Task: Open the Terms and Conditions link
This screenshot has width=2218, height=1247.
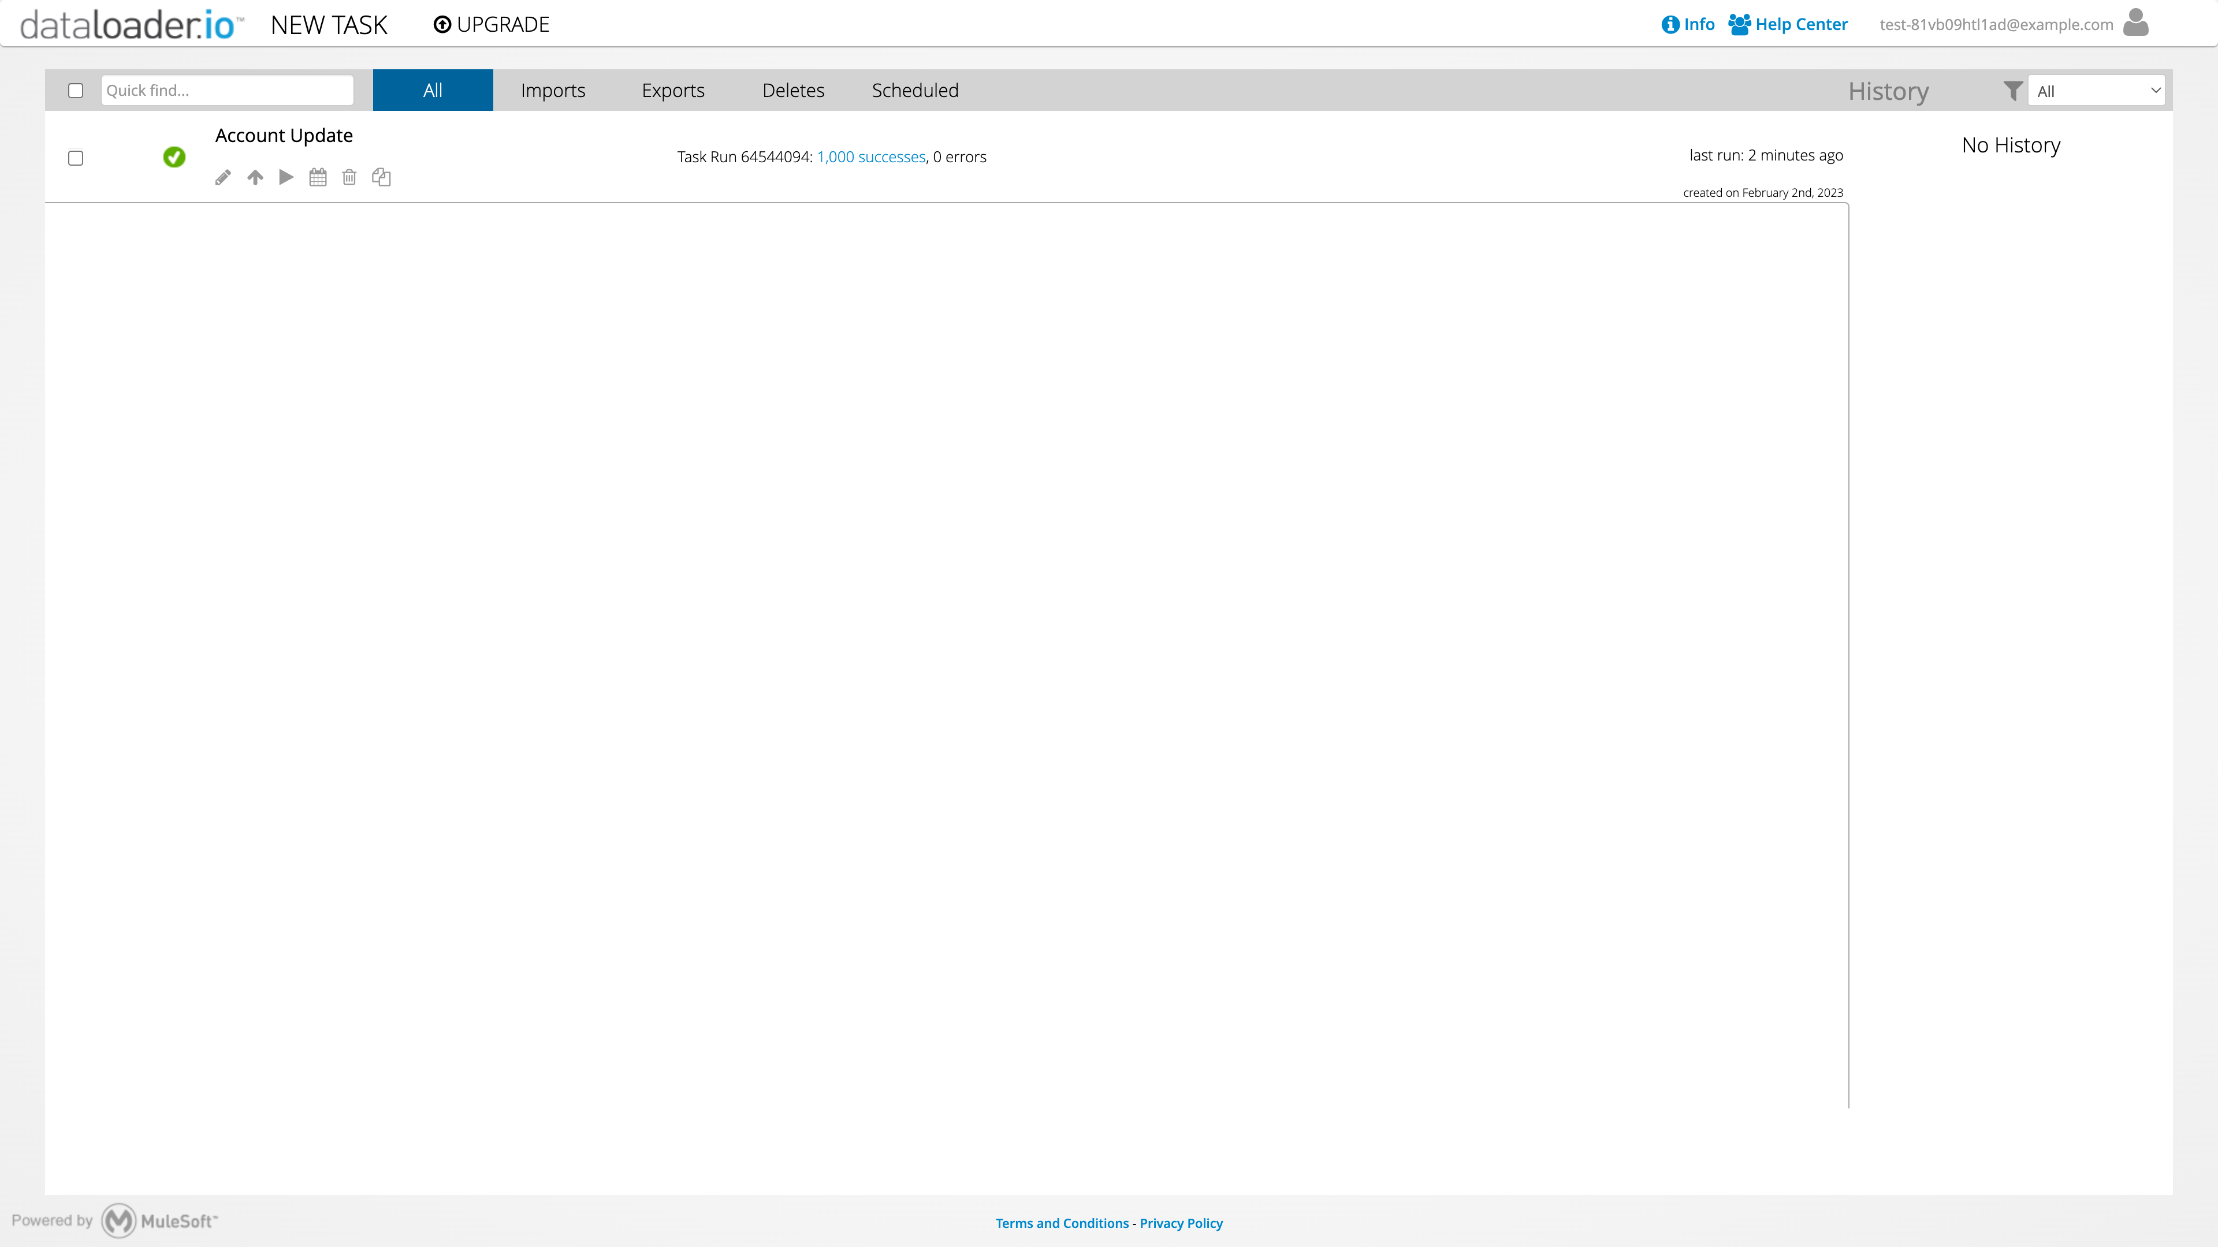Action: 1063,1222
